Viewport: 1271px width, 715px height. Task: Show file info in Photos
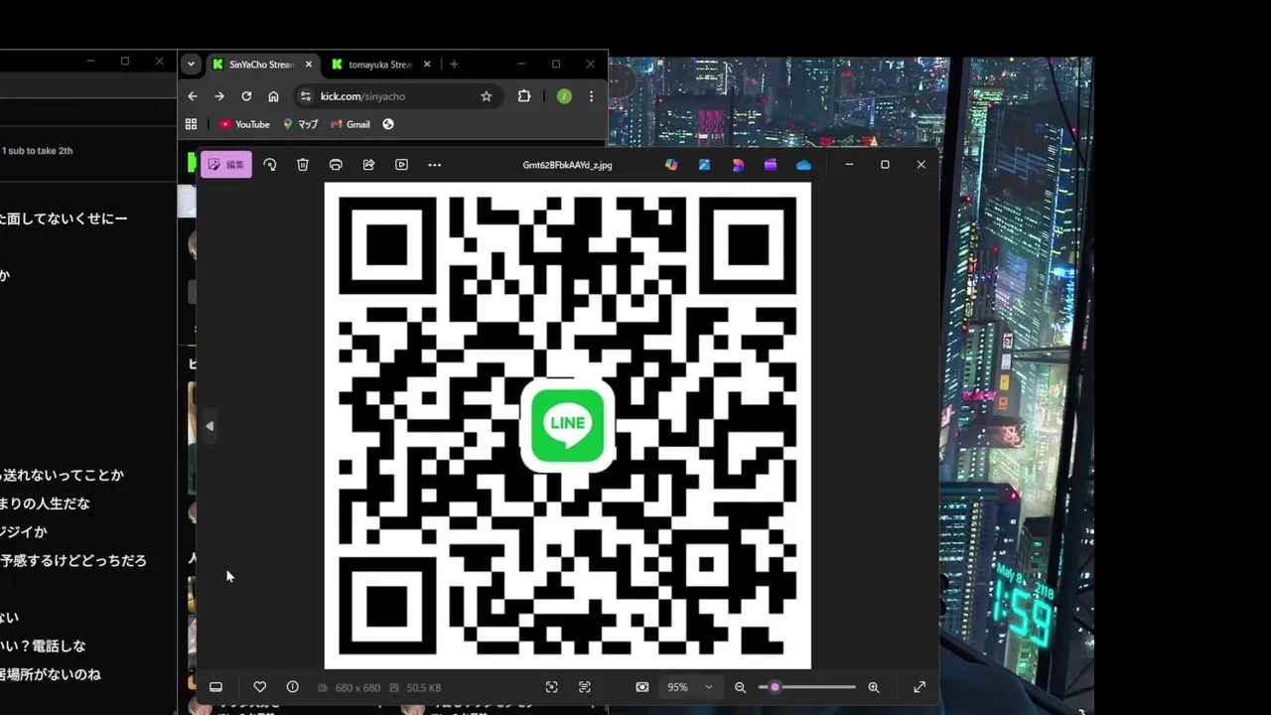pyautogui.click(x=292, y=687)
